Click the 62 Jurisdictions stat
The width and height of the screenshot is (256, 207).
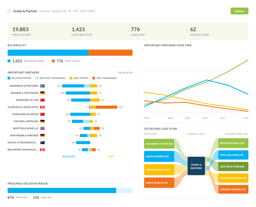[x=199, y=31]
